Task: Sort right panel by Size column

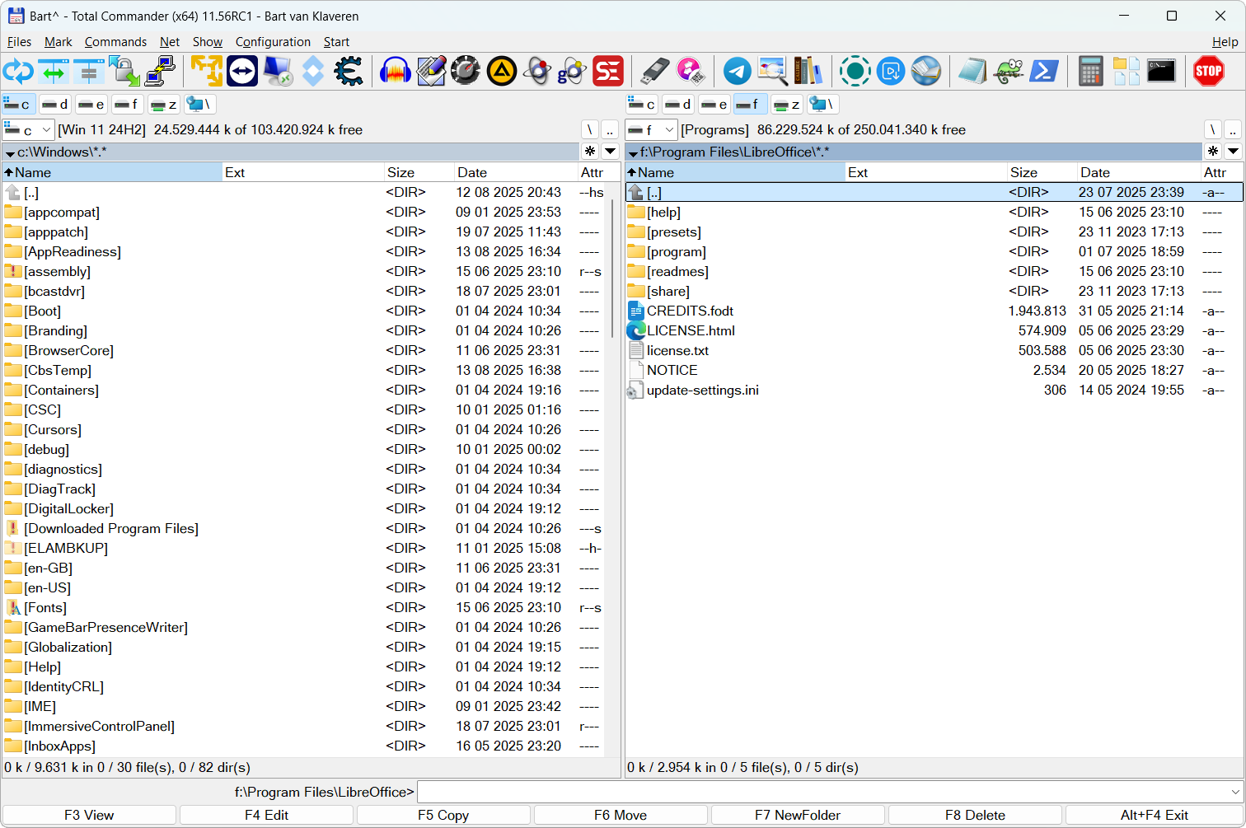Action: pos(1042,172)
